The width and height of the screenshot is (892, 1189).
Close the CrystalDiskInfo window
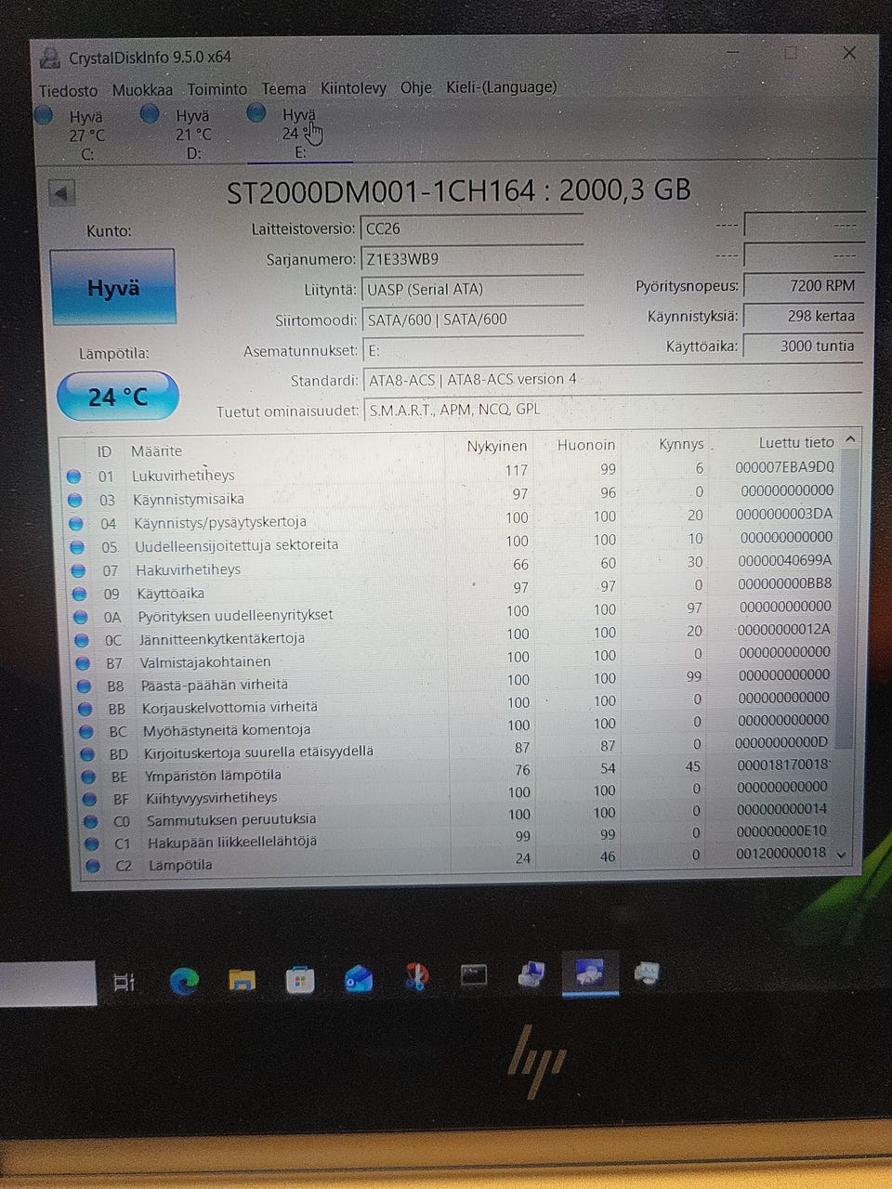coord(849,53)
